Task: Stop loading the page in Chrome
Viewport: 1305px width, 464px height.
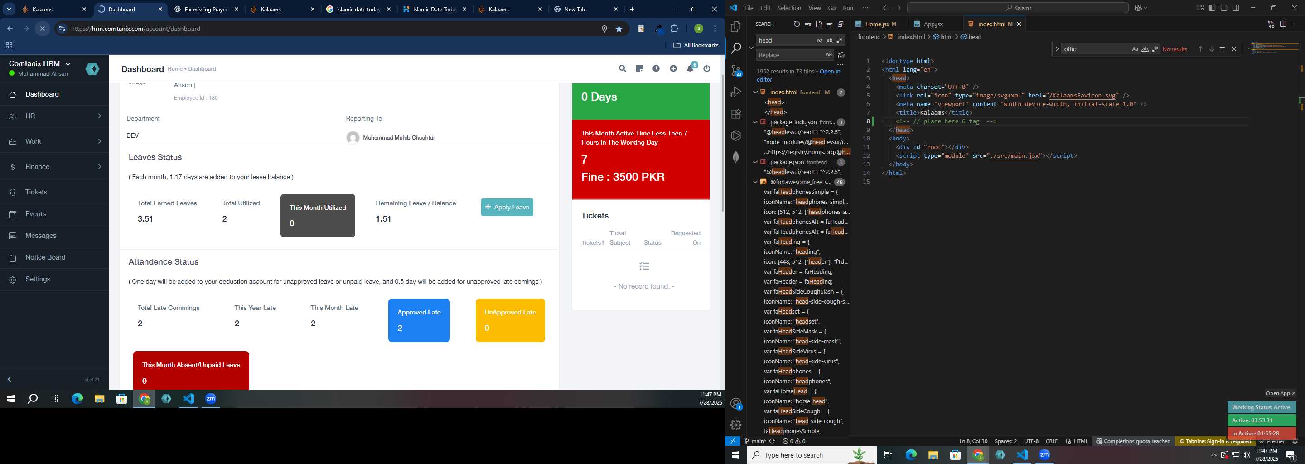Action: [x=43, y=29]
